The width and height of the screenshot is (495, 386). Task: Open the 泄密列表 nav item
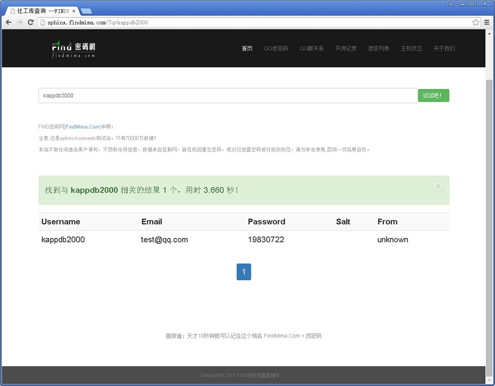pos(379,49)
